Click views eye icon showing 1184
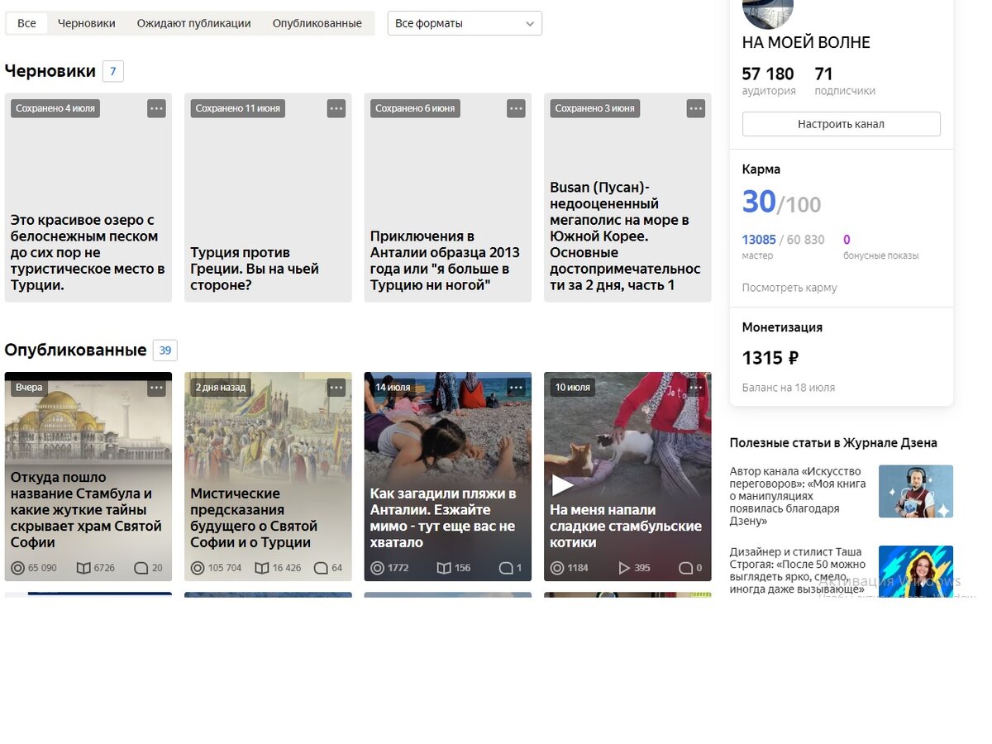The width and height of the screenshot is (992, 744). [x=557, y=568]
